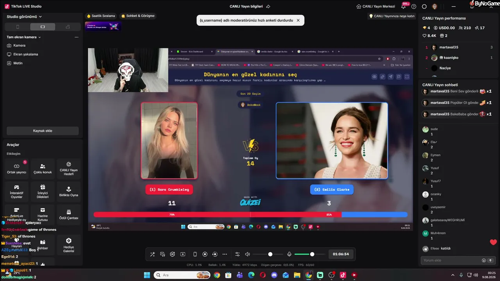Switch to landscape layout view
This screenshot has width=500, height=281.
click(x=43, y=27)
